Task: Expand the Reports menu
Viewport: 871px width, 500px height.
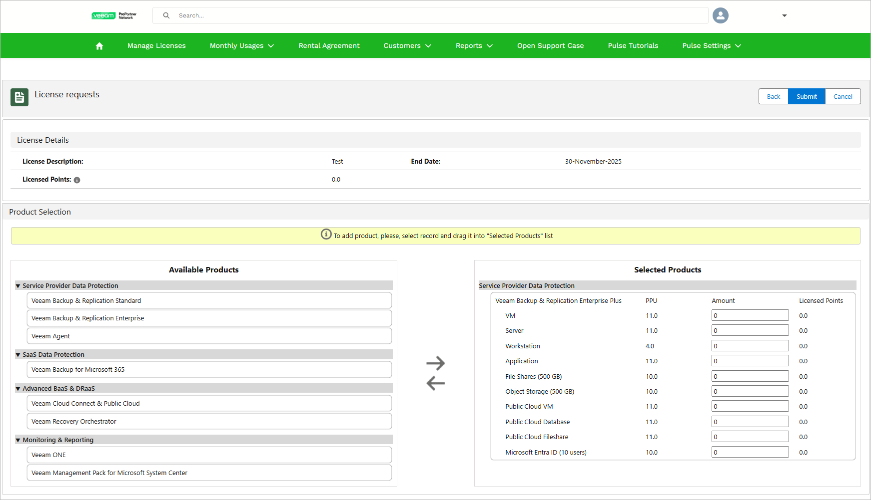Action: [474, 46]
